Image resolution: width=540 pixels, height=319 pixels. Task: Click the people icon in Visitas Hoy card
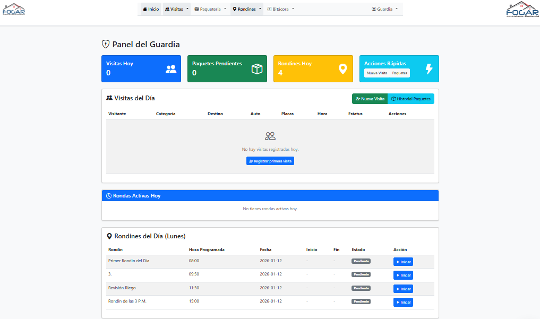171,69
